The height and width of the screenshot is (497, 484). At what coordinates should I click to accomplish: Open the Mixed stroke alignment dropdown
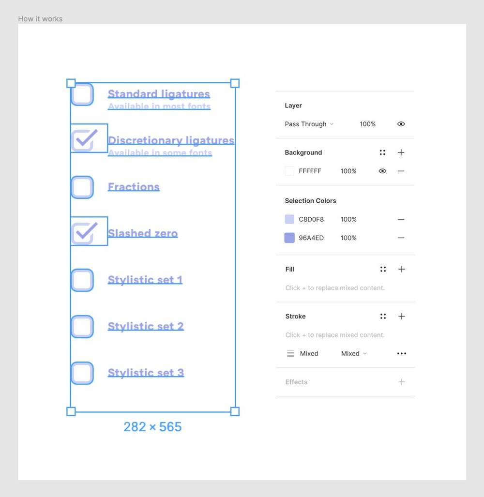click(354, 353)
